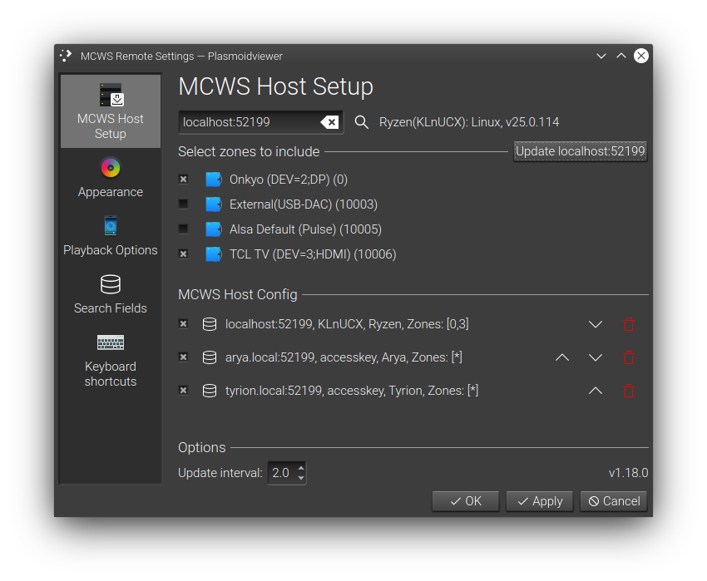Expand the localhost:52199 host config
The image size is (707, 581).
click(x=595, y=324)
